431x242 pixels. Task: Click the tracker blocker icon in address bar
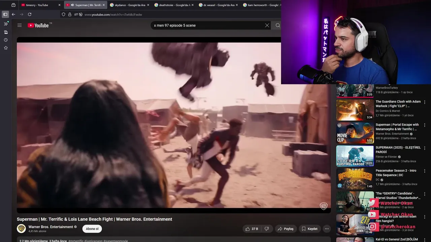[x=80, y=14]
